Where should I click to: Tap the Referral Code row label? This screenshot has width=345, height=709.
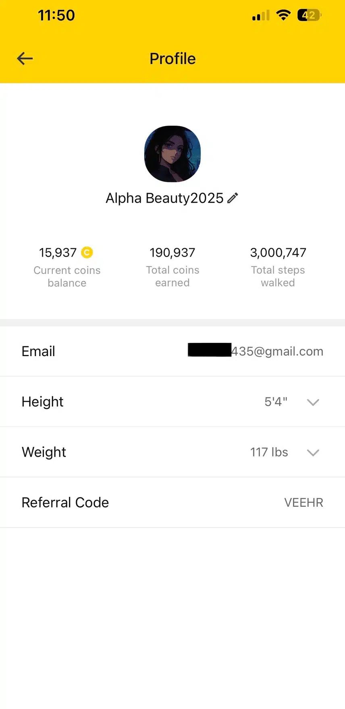(65, 503)
